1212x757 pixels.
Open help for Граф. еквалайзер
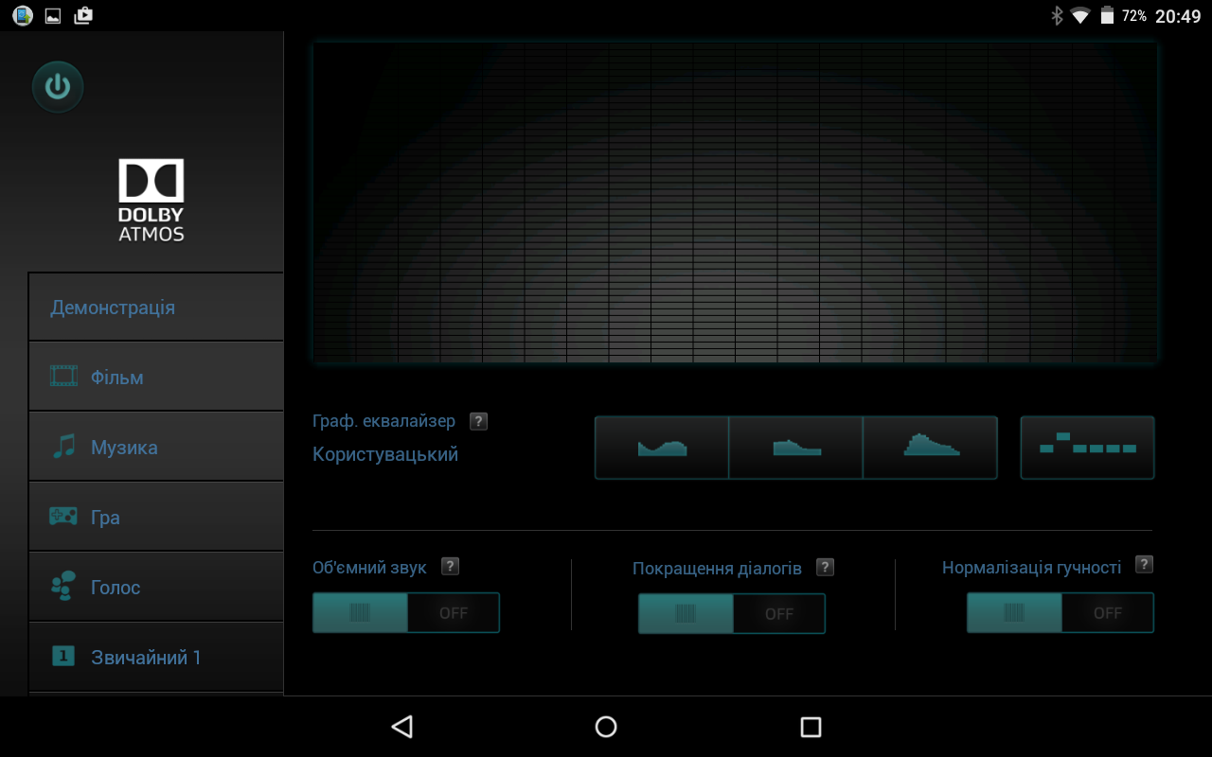pyautogui.click(x=479, y=421)
